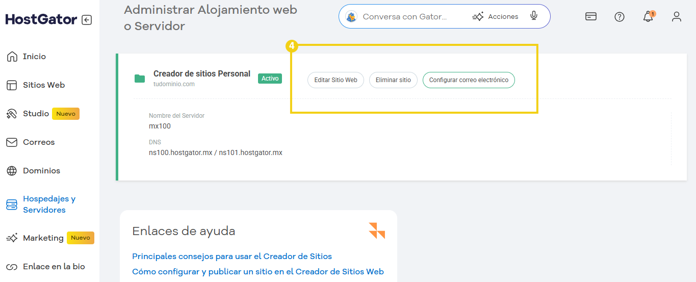Click the Nuevo badge next to Marketing
This screenshot has width=696, height=282.
(81, 238)
